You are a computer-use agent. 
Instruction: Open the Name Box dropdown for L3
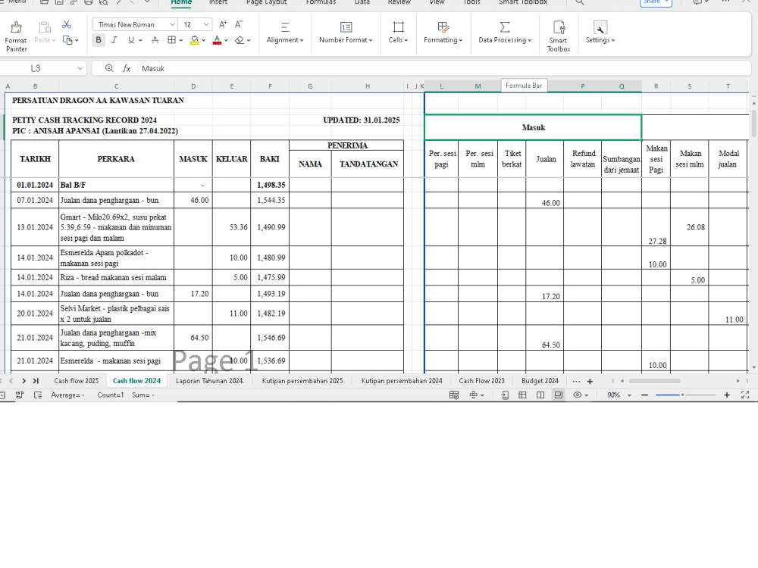pyautogui.click(x=80, y=69)
